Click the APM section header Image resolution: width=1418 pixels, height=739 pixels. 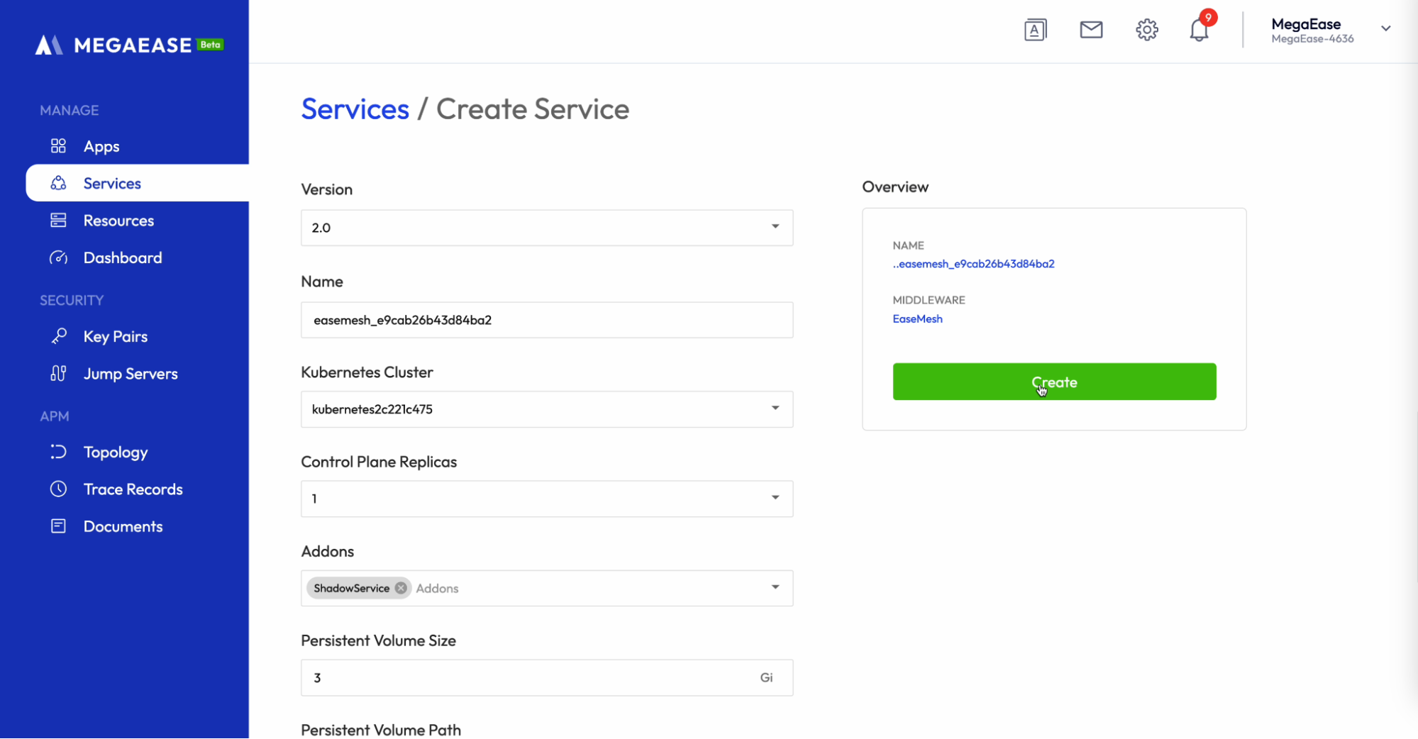click(54, 416)
